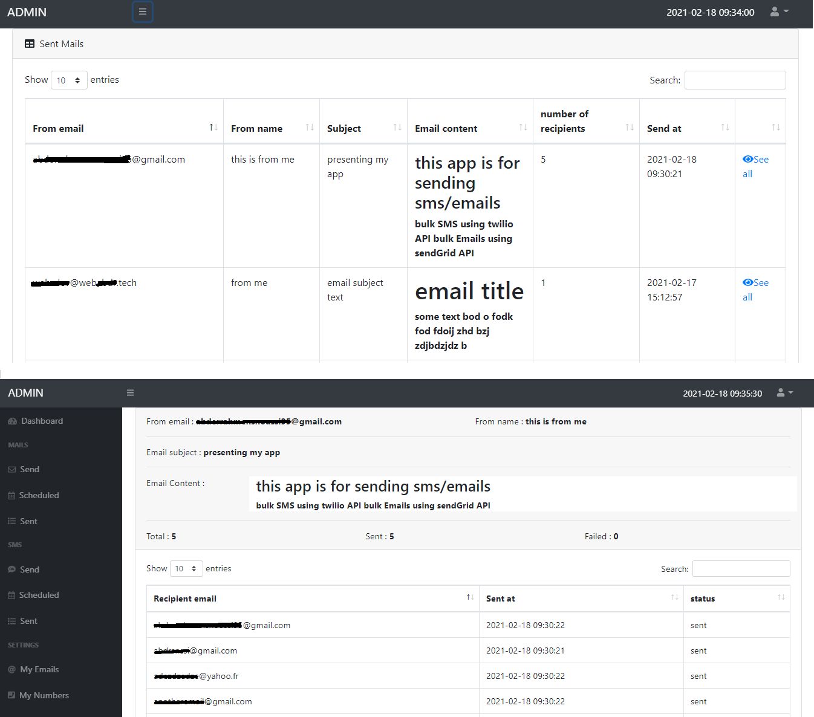Click the sidebar toggle icon in lower navbar
Screen dimensions: 814x717
(130, 393)
